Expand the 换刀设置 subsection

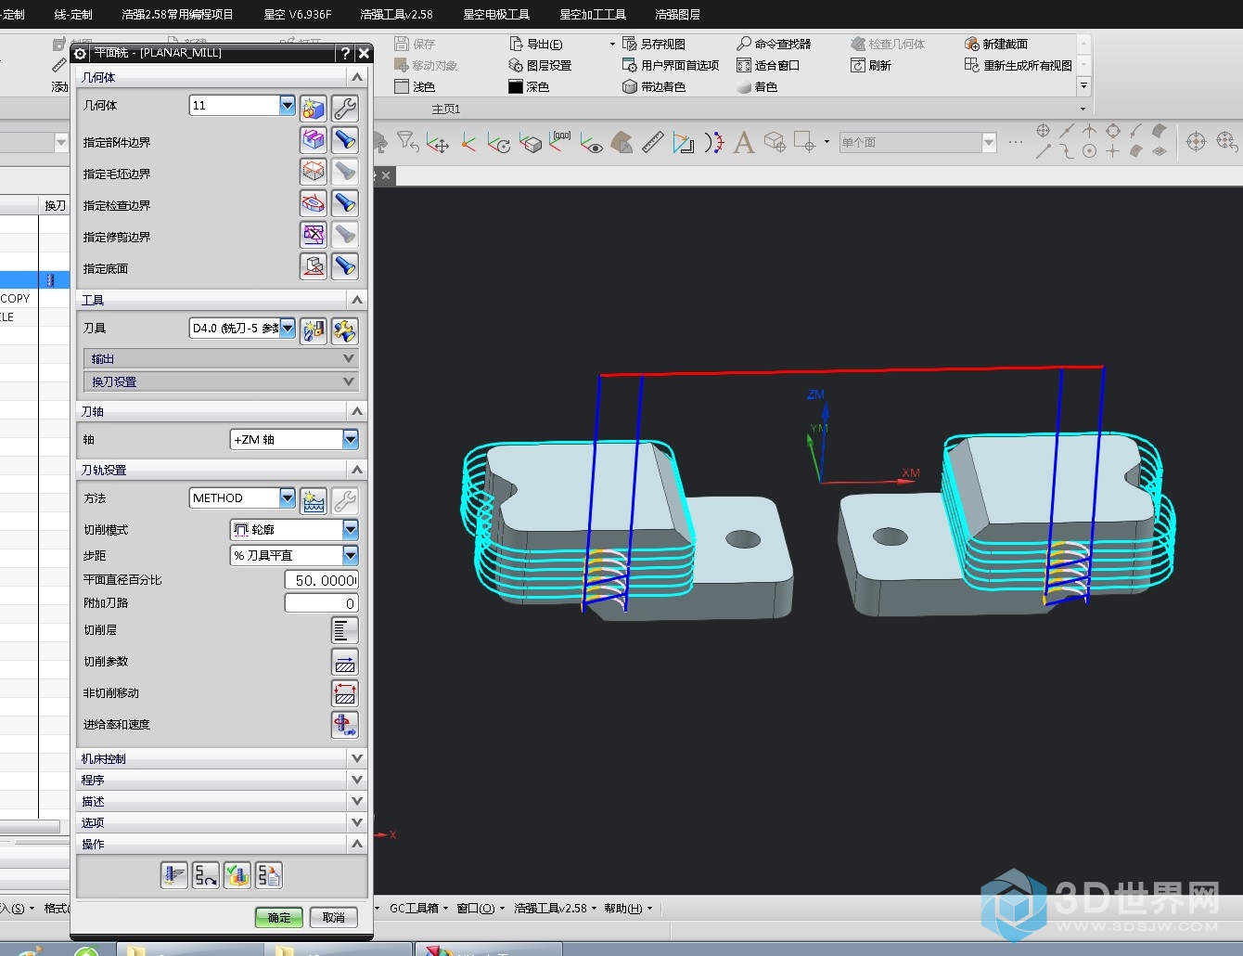[x=221, y=381]
